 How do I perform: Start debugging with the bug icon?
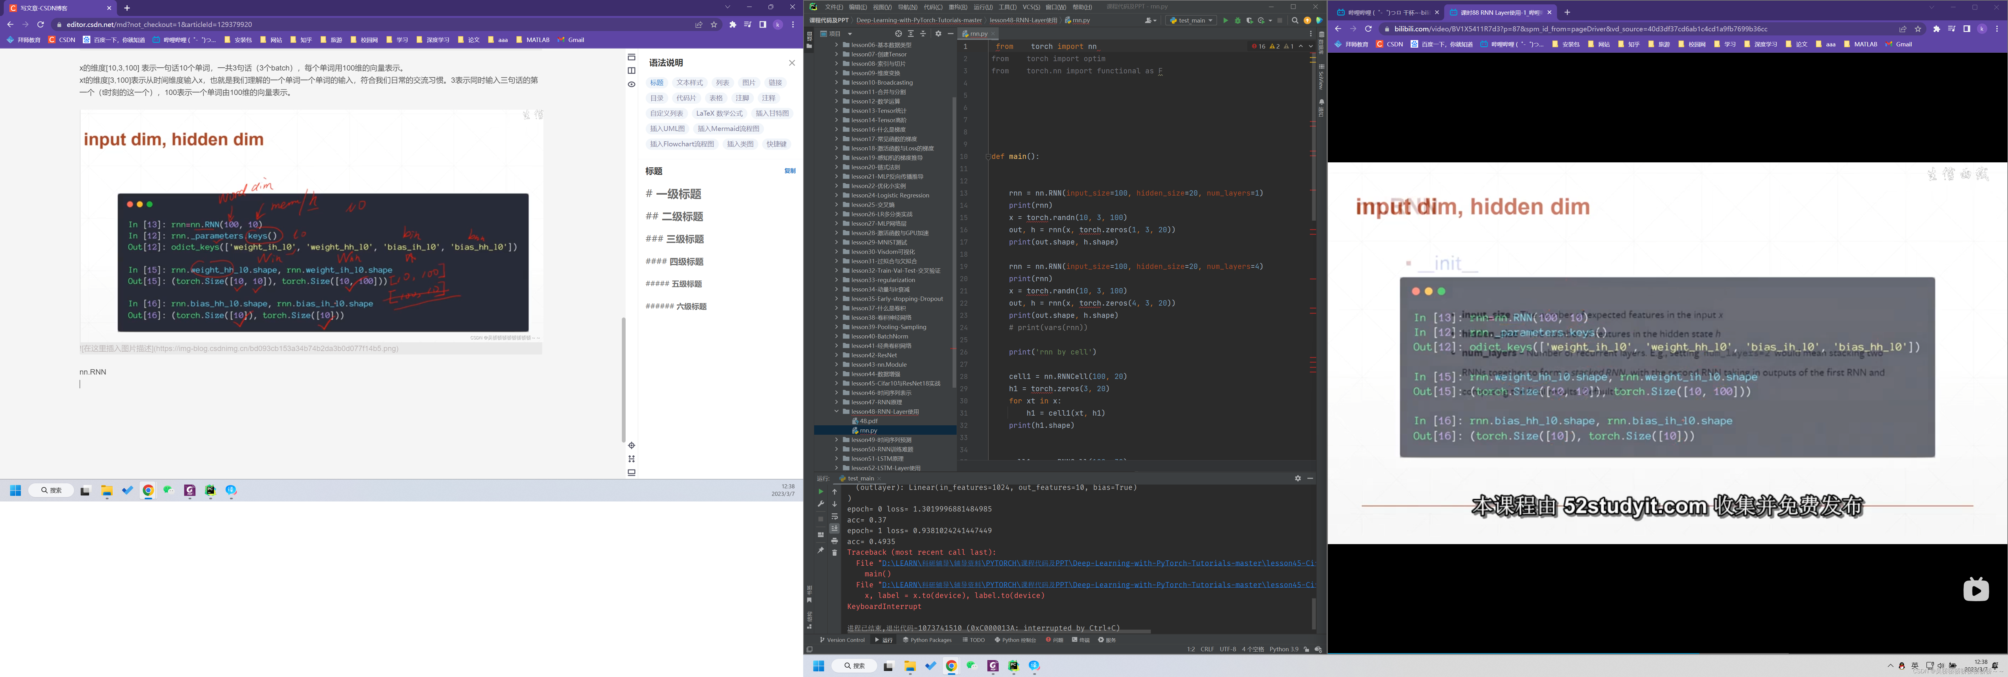click(x=1237, y=20)
